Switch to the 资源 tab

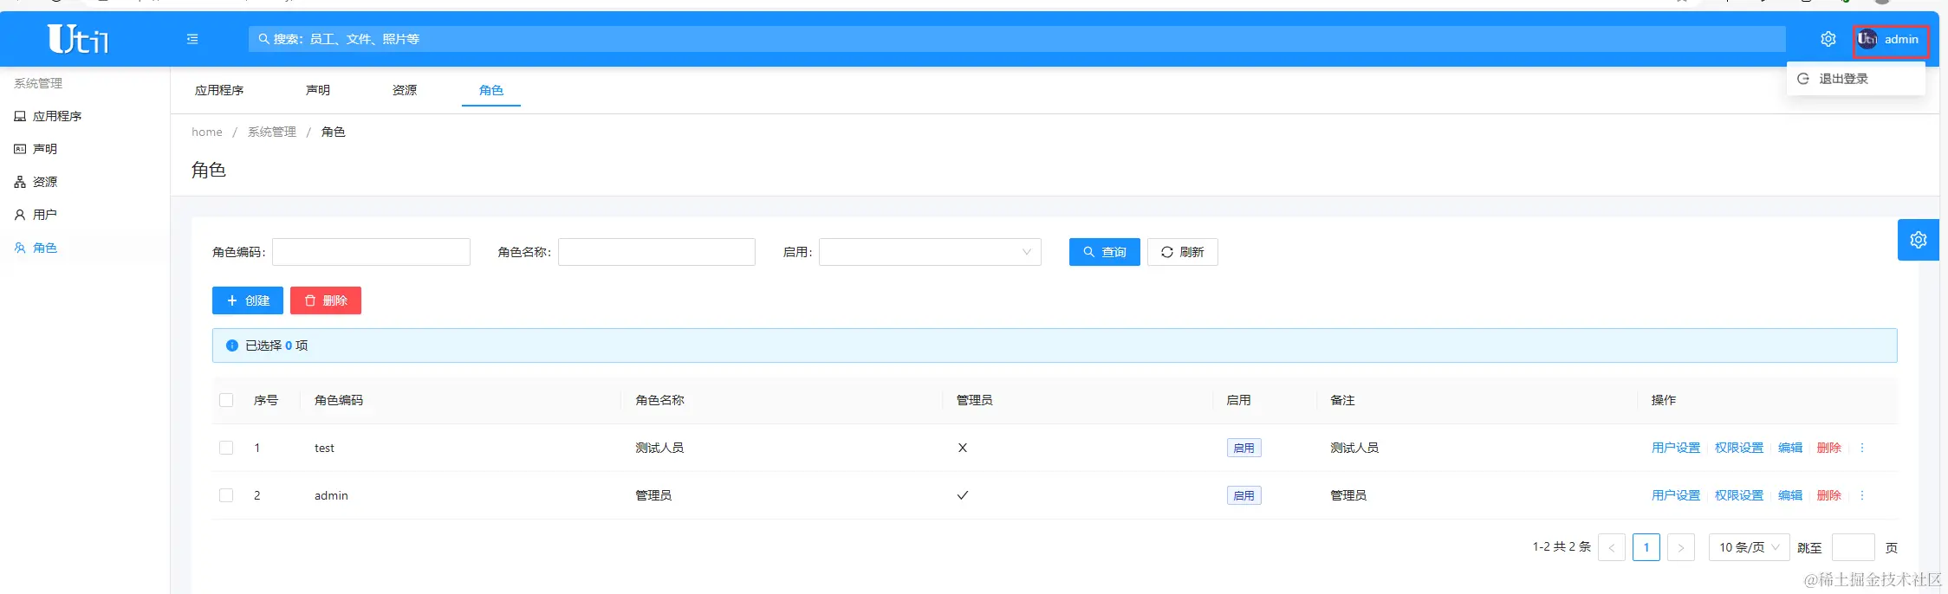(x=405, y=90)
